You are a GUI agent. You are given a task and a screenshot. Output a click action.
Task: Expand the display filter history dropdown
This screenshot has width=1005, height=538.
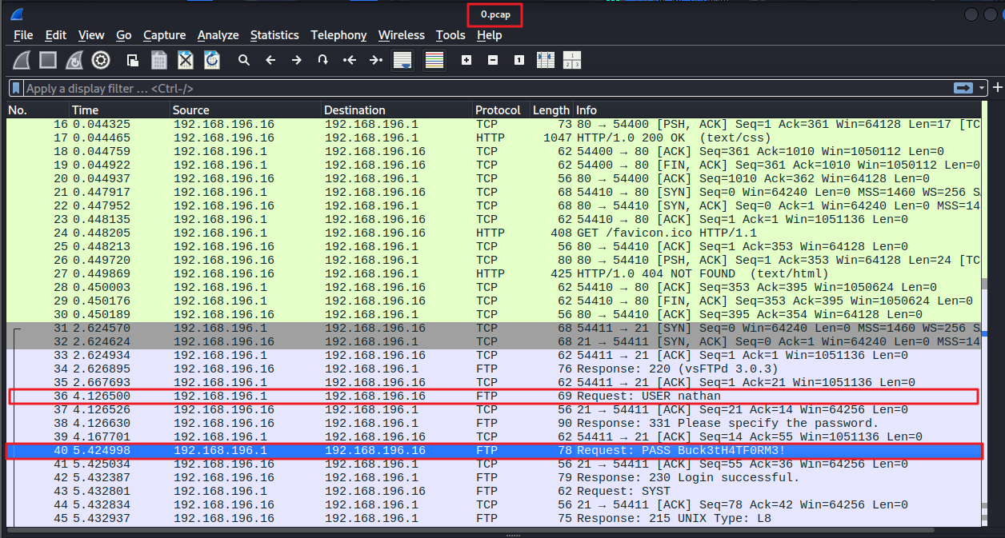[982, 88]
